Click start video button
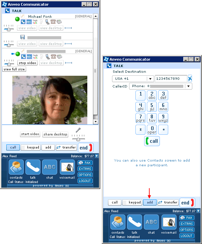This screenshot has width=202, height=244. [30, 134]
